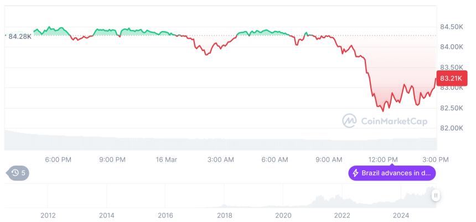This screenshot has width=476, height=222.
Task: Select 2012 on the year timeline
Action: (x=48, y=215)
